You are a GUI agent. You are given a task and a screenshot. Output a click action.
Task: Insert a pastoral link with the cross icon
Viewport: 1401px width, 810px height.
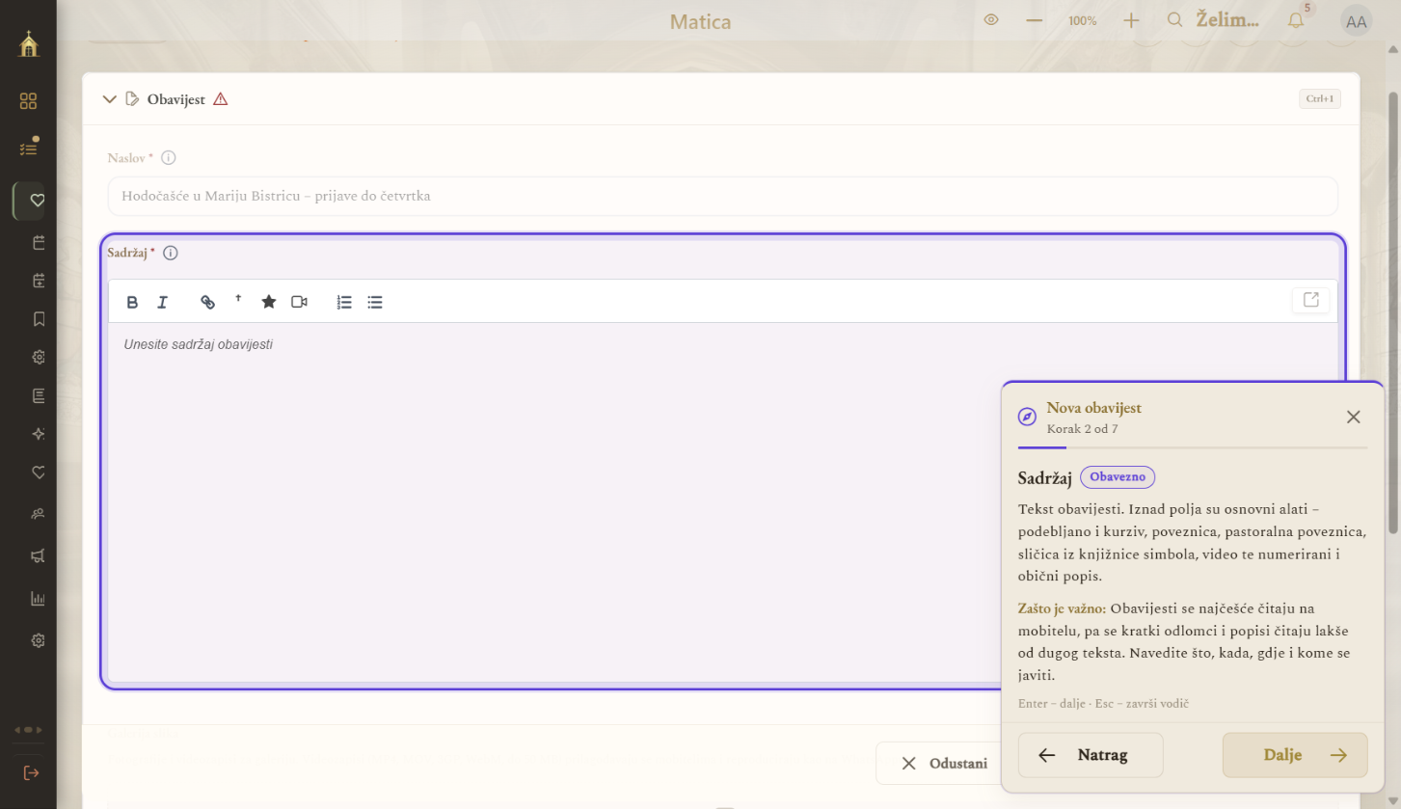point(238,300)
